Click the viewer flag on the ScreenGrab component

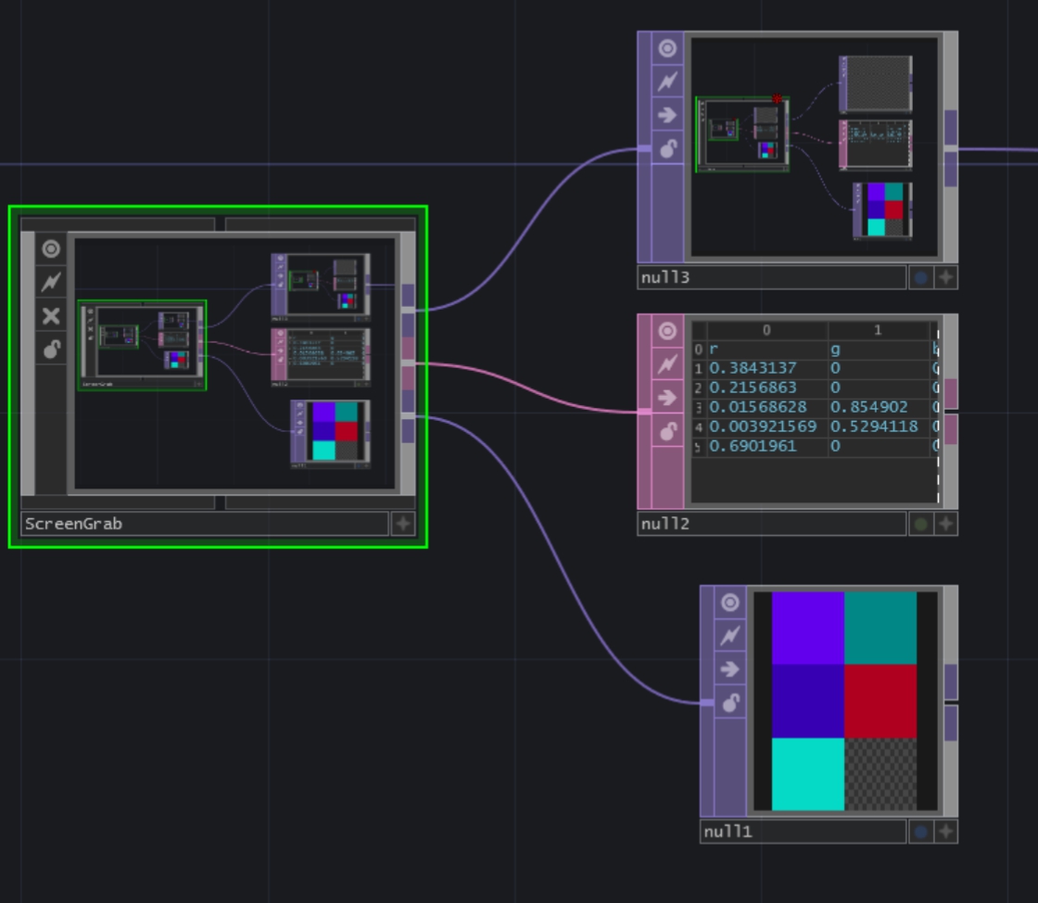(49, 248)
